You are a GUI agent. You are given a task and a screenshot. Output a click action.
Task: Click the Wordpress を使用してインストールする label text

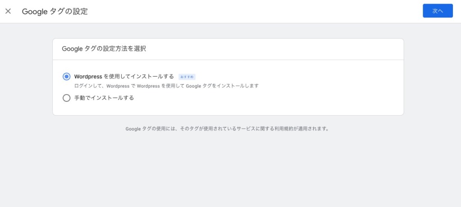pyautogui.click(x=124, y=77)
